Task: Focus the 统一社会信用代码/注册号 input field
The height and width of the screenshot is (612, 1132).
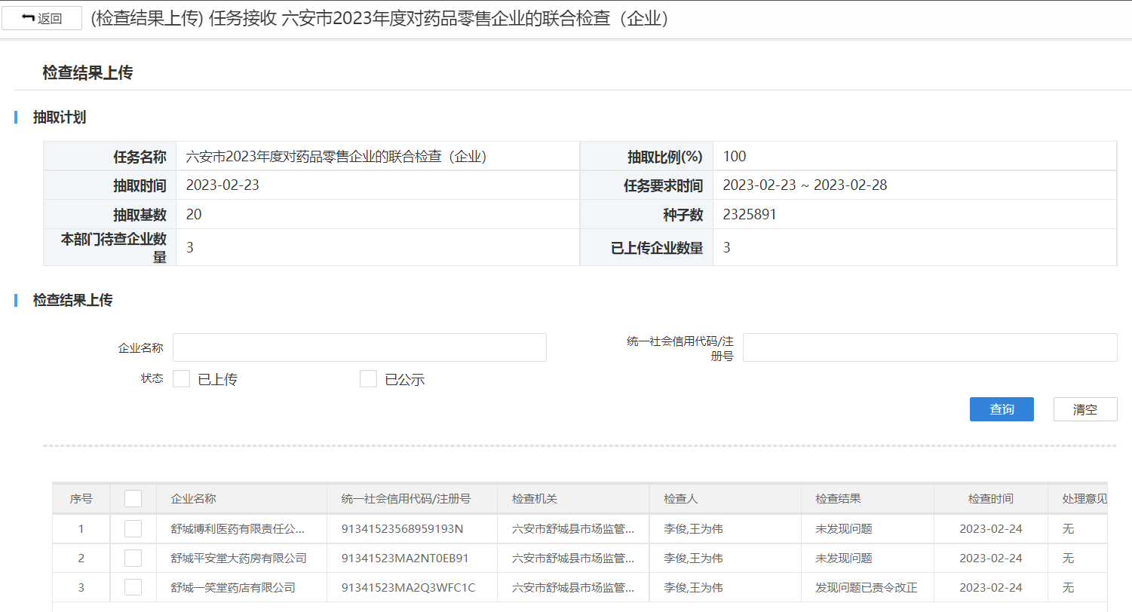Action: click(x=930, y=347)
